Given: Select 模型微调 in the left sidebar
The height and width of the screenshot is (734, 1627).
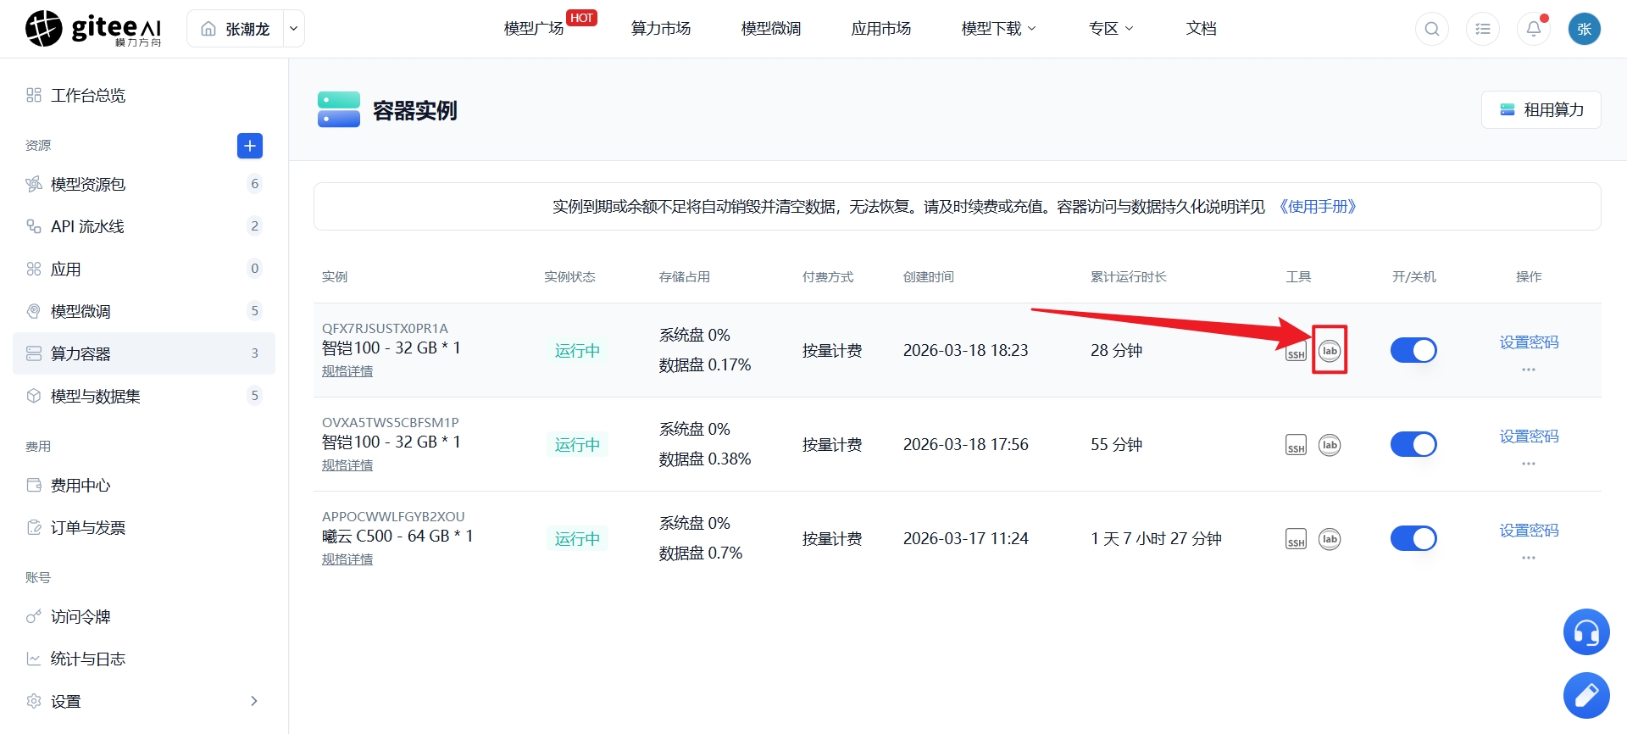Looking at the screenshot, I should coord(144,311).
